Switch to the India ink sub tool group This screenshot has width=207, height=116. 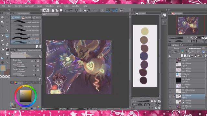click(37, 17)
